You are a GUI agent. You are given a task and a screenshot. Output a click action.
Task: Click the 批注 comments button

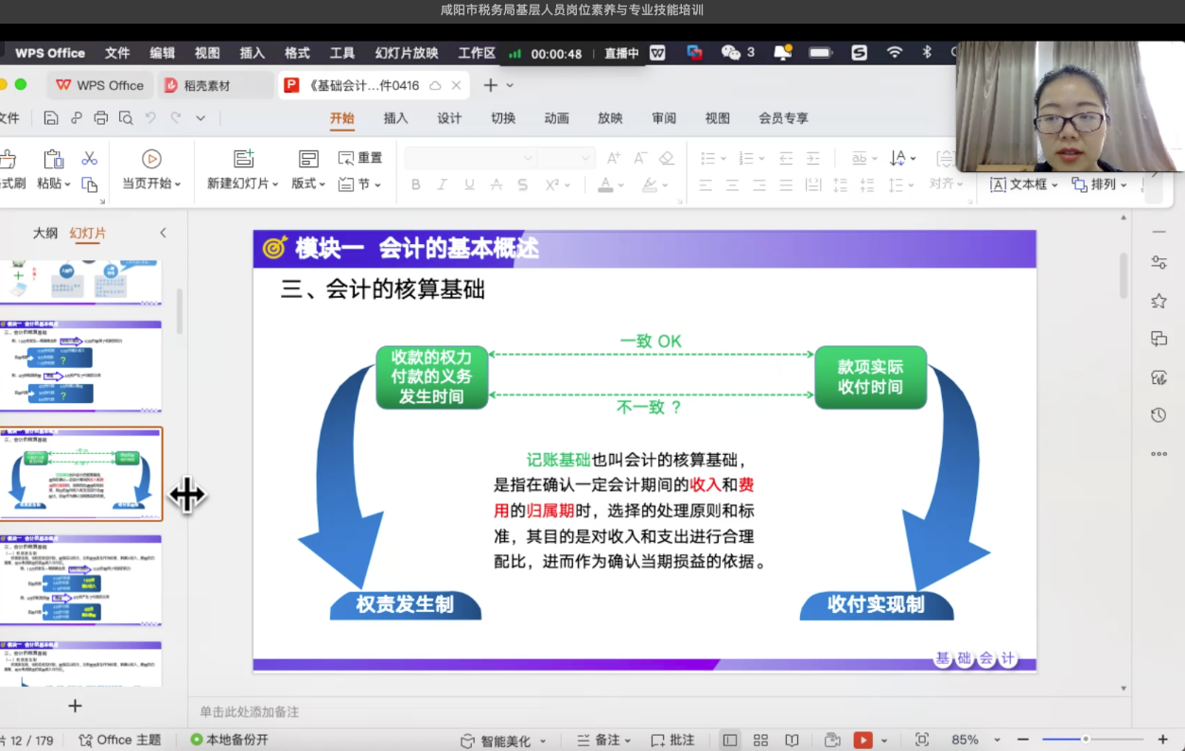pyautogui.click(x=672, y=741)
